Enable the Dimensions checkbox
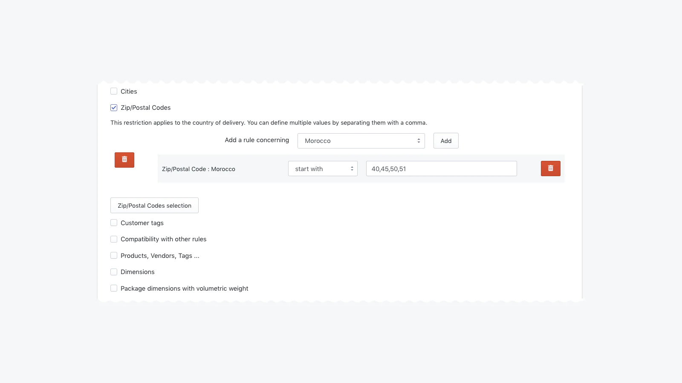 114,272
